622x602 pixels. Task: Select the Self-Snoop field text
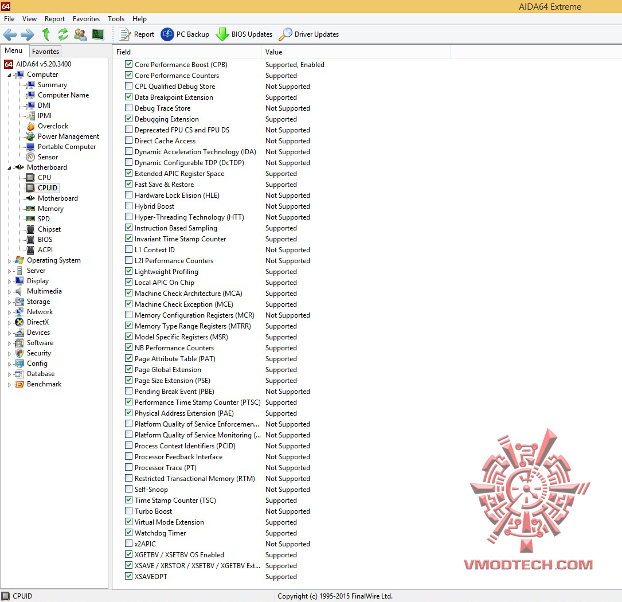click(x=151, y=490)
